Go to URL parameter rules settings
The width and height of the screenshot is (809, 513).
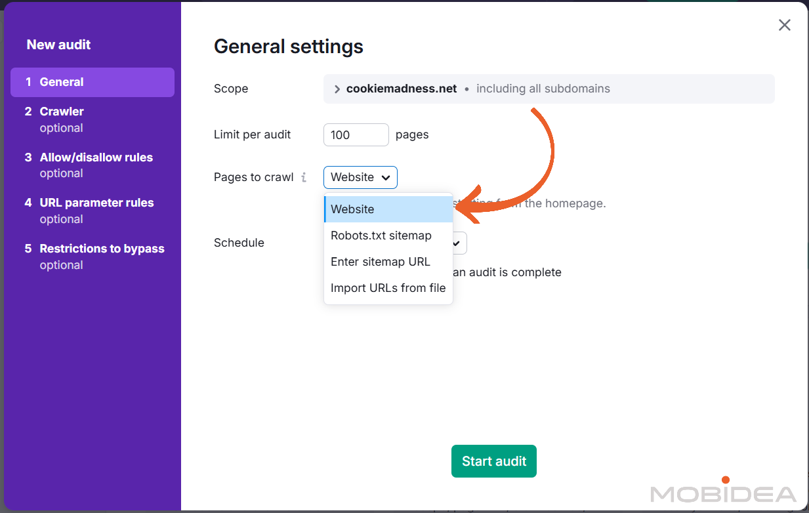(96, 202)
